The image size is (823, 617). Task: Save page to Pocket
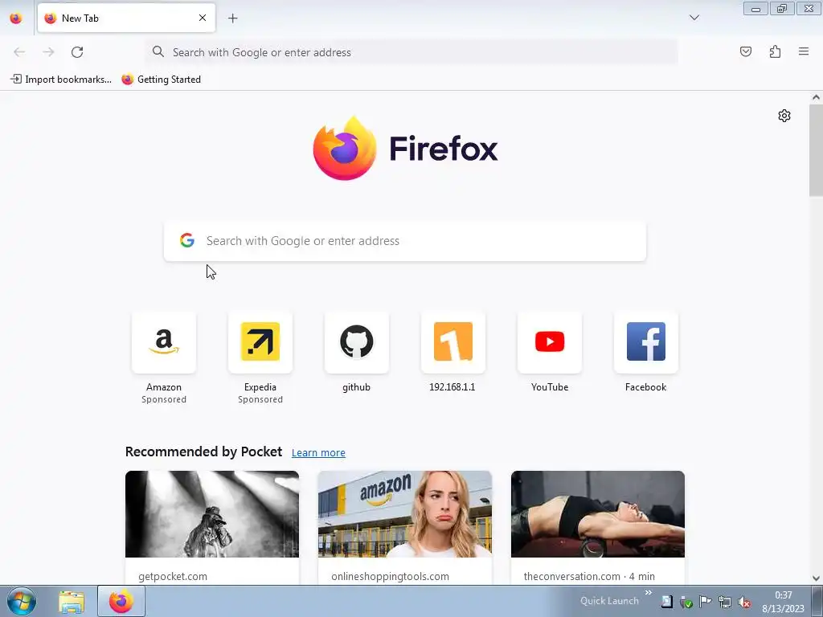click(x=745, y=51)
